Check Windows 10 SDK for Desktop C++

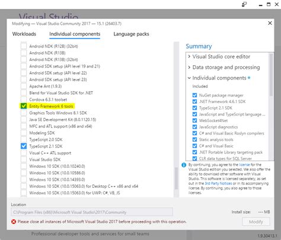pos(24,186)
